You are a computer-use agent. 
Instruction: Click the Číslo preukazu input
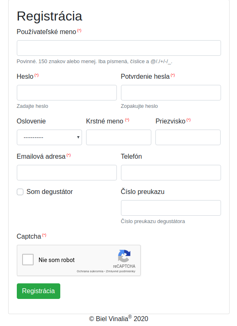point(171,208)
